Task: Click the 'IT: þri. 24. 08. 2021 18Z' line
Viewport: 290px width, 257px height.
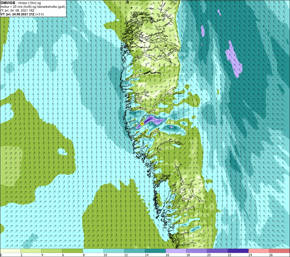Action: click(x=17, y=10)
